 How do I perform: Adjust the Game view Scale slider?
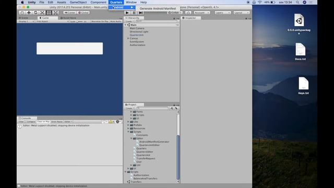point(80,21)
